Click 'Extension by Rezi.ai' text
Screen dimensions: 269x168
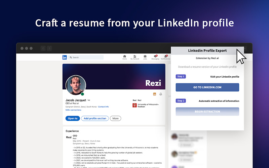[x=207, y=58]
